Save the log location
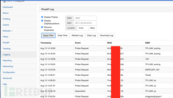 click(x=92, y=28)
